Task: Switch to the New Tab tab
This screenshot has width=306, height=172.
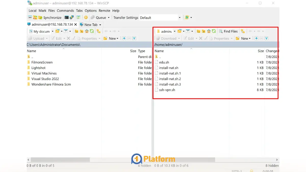Action: coord(91,25)
